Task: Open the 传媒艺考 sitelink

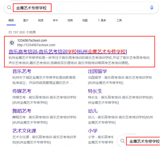Action: coord(22,91)
